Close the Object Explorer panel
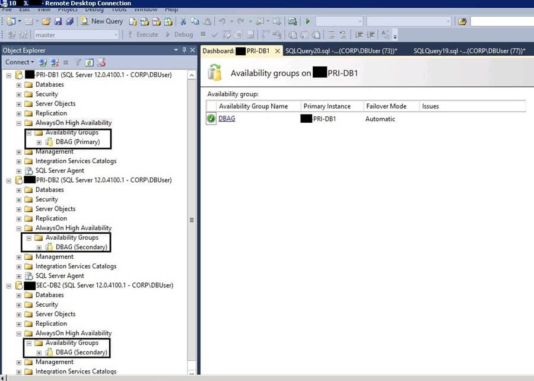534x381 pixels. click(x=192, y=50)
